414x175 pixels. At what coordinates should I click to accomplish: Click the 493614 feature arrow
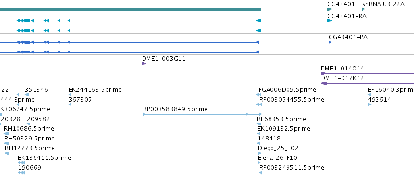pyautogui.click(x=369, y=105)
